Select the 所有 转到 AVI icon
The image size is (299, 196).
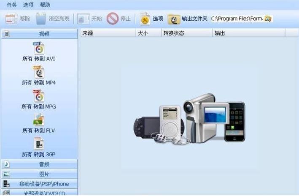coord(39,48)
